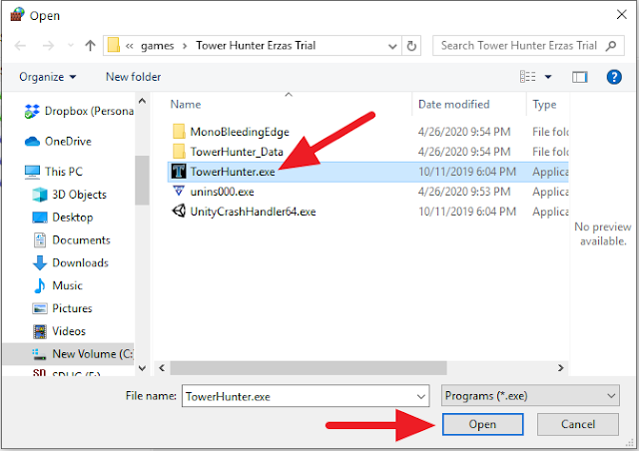This screenshot has width=639, height=451.
Task: Click the Unity logo icon
Action: (x=179, y=212)
